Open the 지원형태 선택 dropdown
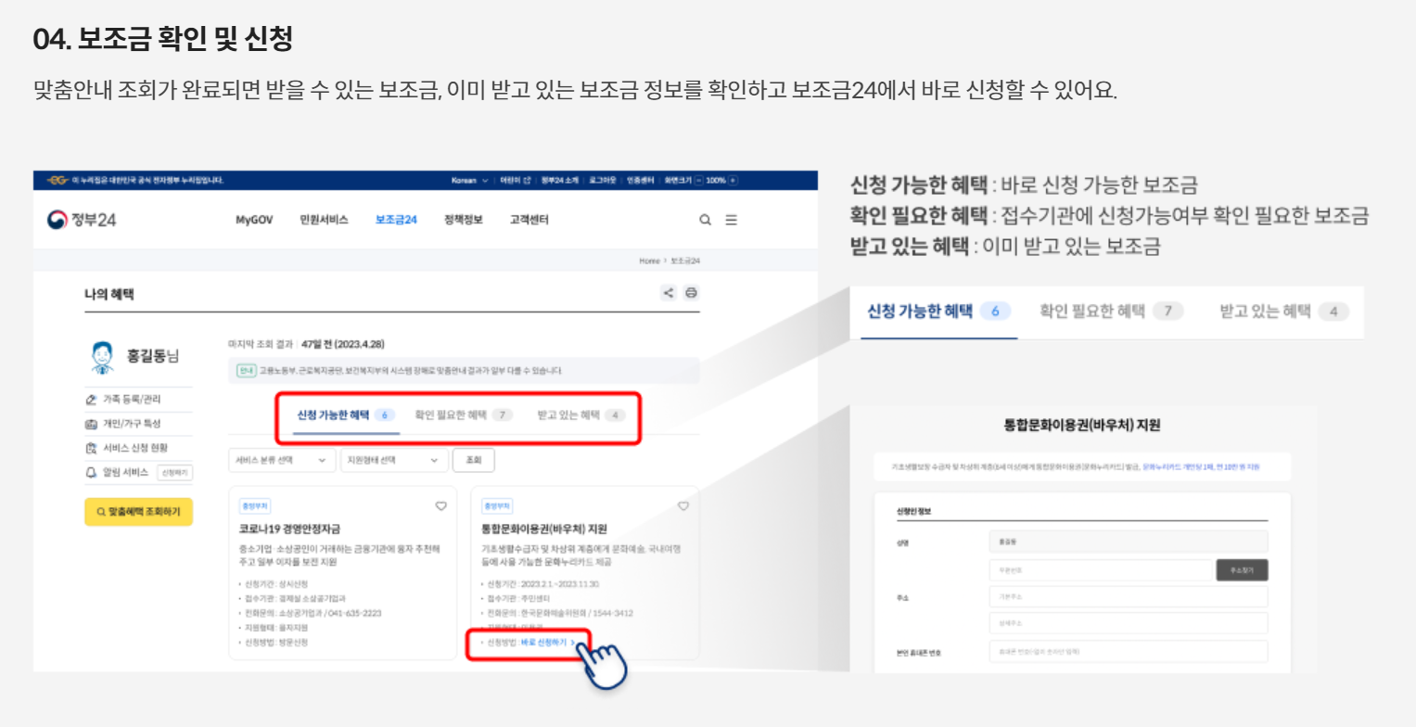This screenshot has height=727, width=1416. pyautogui.click(x=394, y=460)
